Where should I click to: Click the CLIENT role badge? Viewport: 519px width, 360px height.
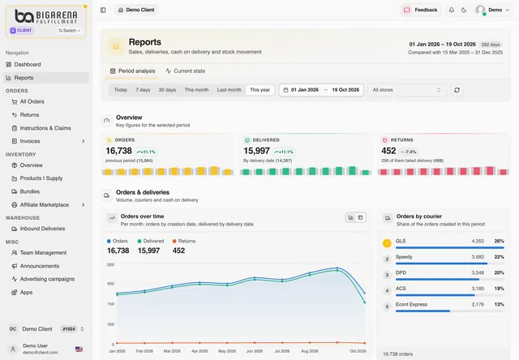point(22,31)
